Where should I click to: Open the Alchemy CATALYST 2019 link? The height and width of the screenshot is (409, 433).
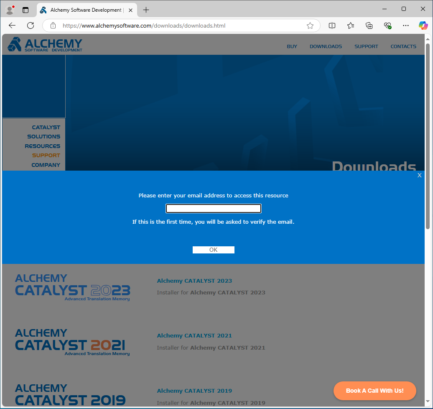[x=194, y=391]
